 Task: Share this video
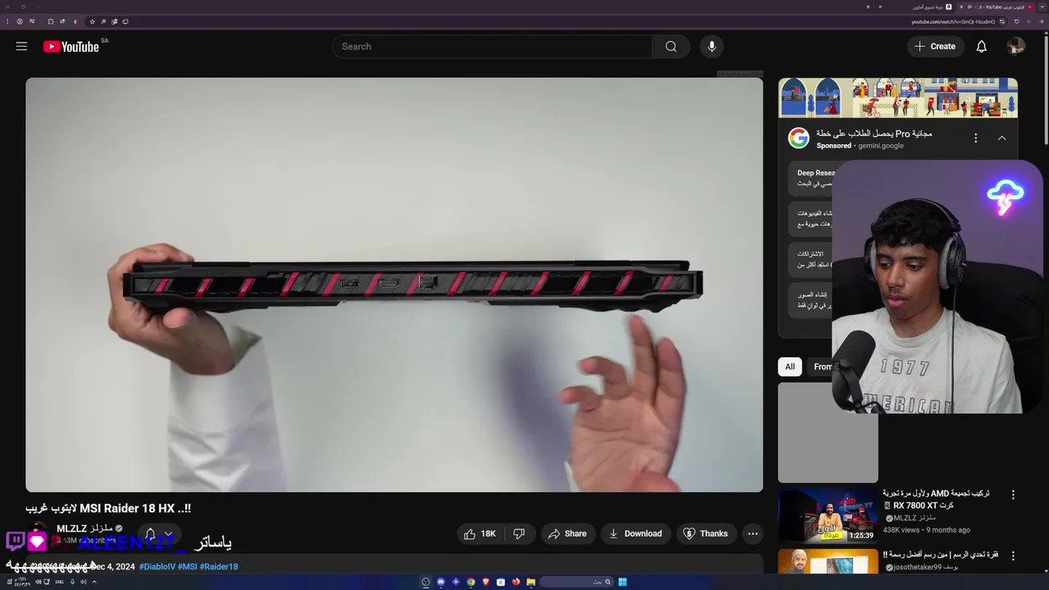point(567,533)
